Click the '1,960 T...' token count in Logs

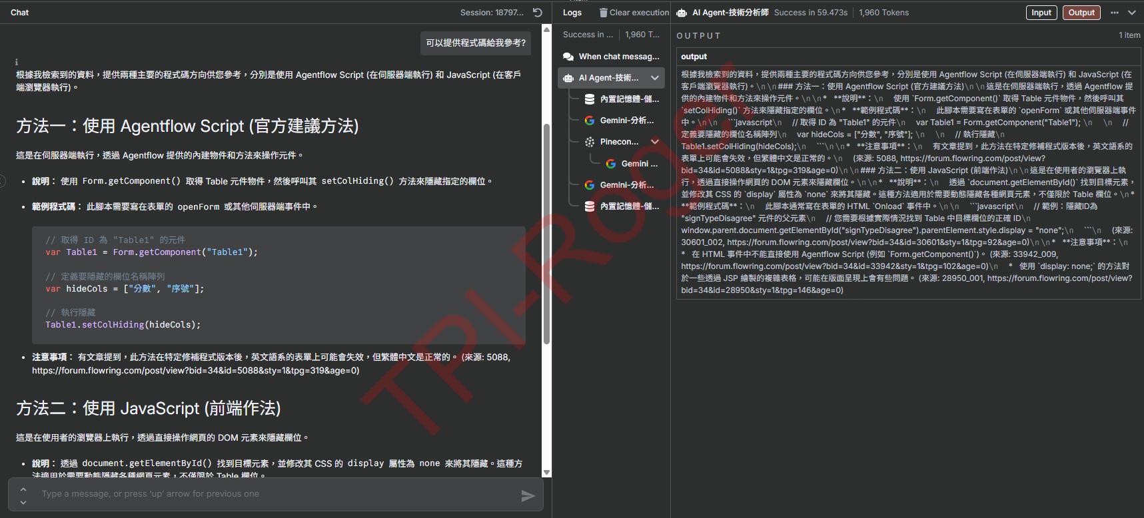(642, 35)
